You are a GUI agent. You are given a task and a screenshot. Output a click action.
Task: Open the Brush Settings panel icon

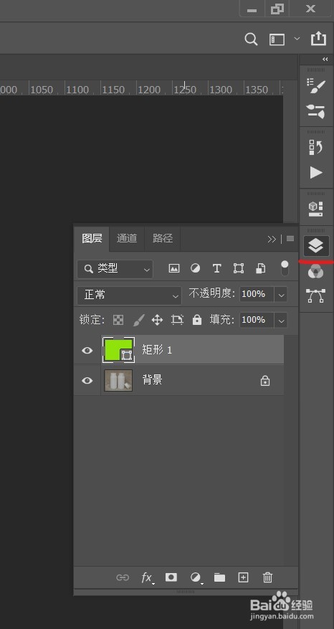(316, 86)
